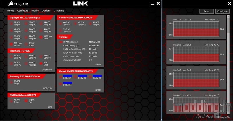Click the VCPU voltage icon
233x121 pixels.
26,44
